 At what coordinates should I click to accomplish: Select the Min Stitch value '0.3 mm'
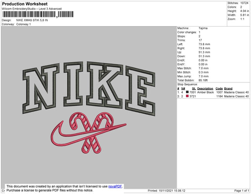pos(204,72)
